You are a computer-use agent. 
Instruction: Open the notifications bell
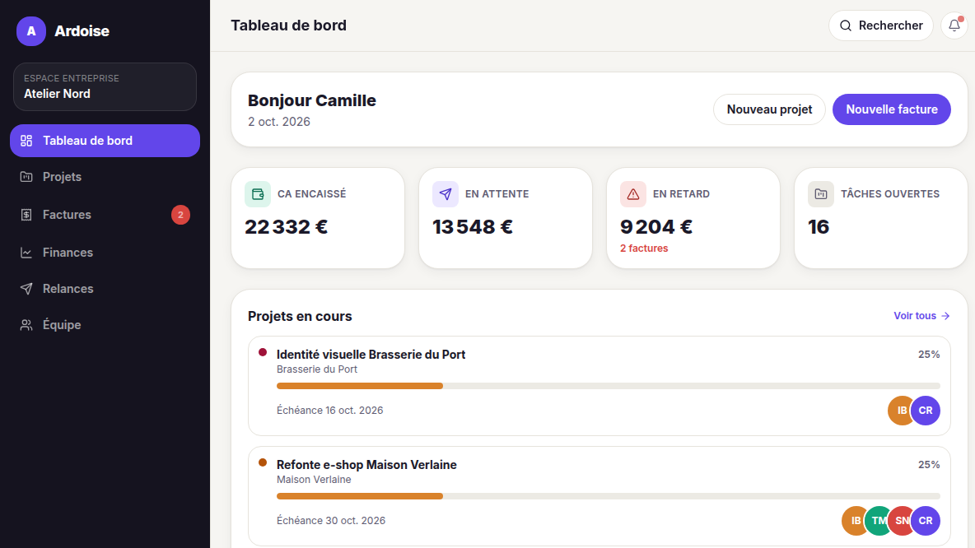[954, 26]
